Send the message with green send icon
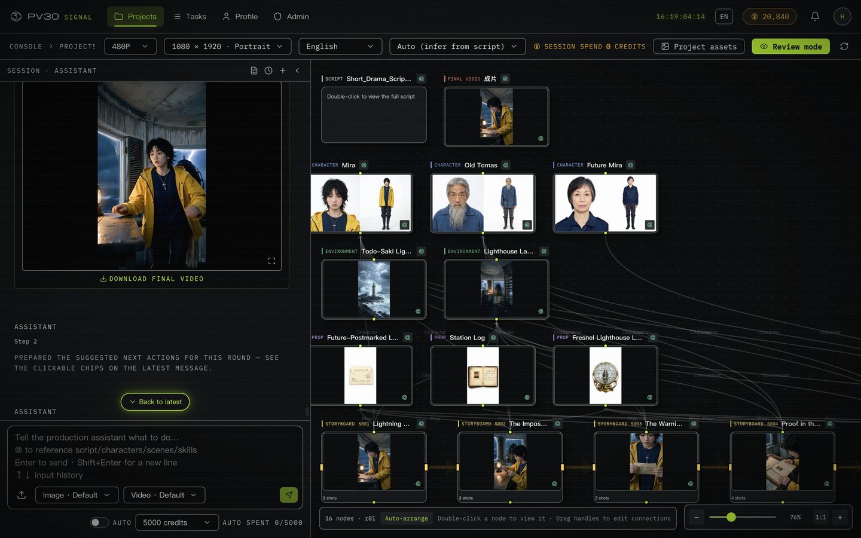 tap(289, 495)
